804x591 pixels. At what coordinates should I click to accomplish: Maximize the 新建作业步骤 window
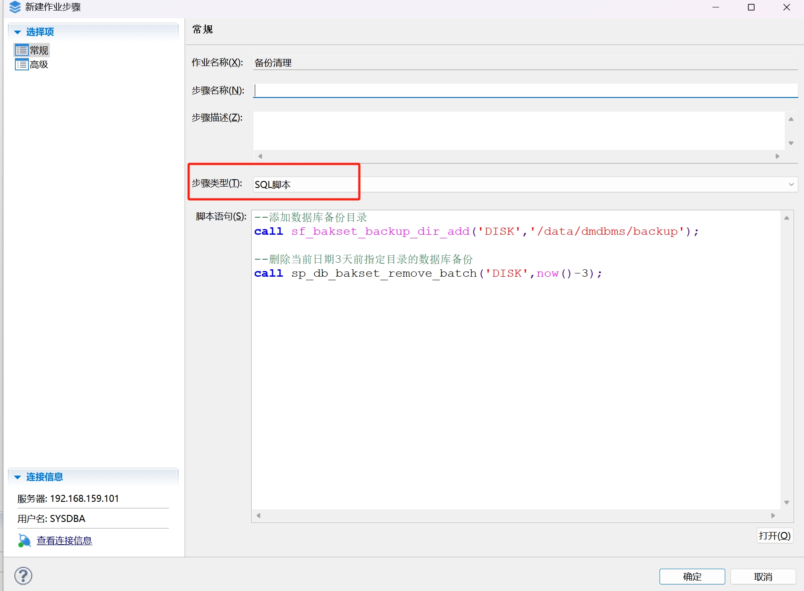coord(751,7)
